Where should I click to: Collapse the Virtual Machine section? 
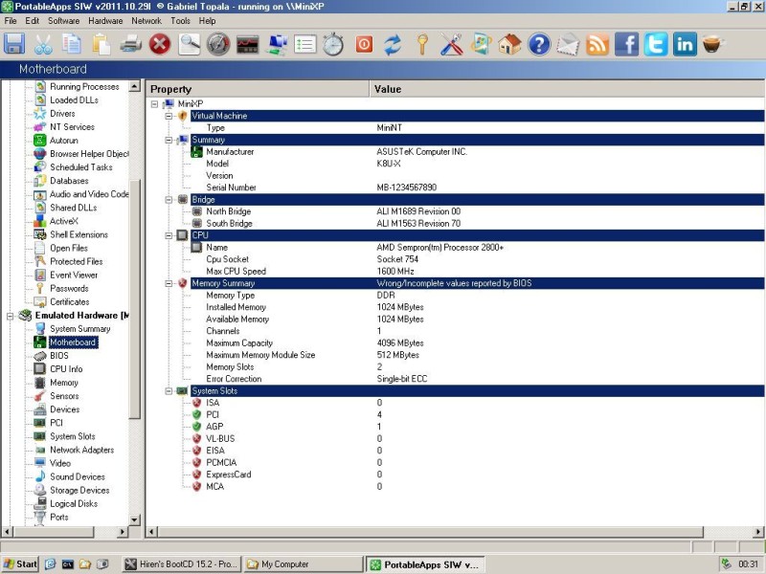point(169,116)
